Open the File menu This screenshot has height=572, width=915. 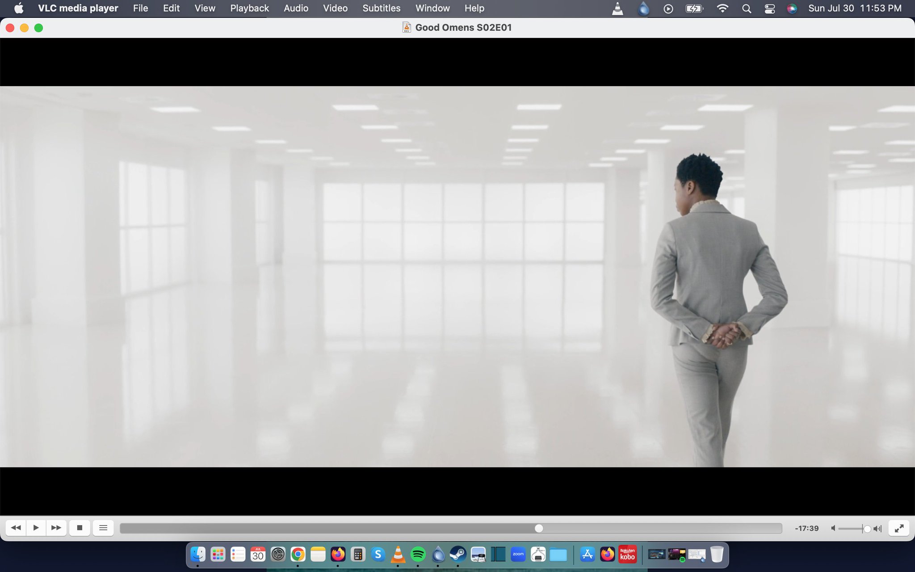[x=140, y=8]
